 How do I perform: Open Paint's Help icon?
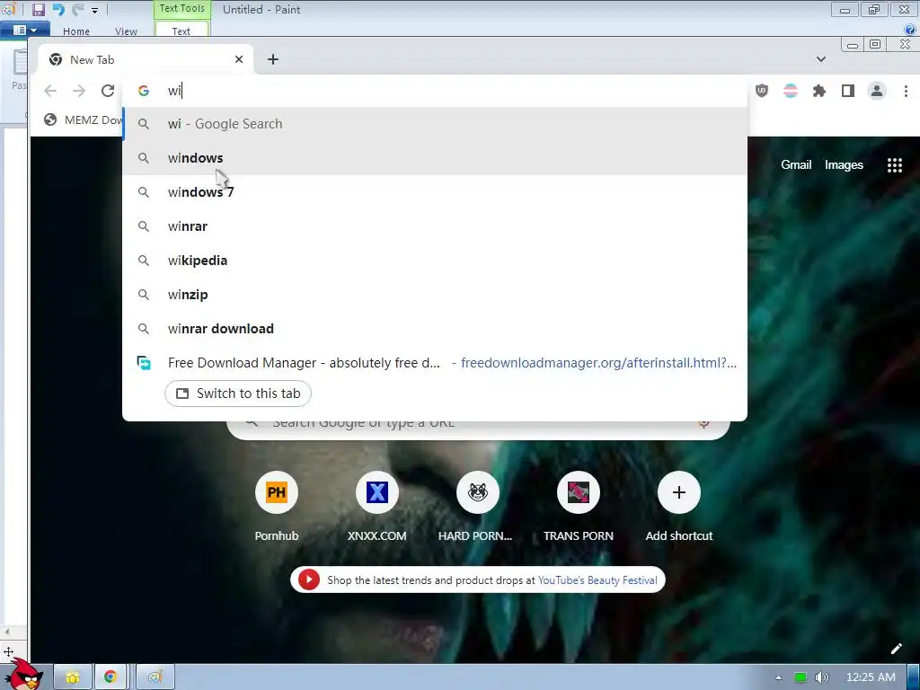[x=911, y=31]
